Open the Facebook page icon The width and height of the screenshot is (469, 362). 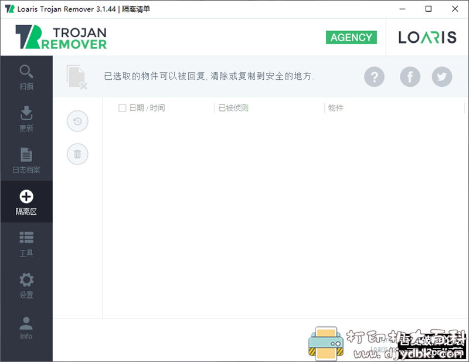click(410, 77)
